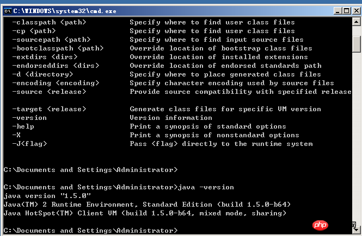Click the vertical scrollbar thumb
This screenshot has width=362, height=236.
pos(357,43)
